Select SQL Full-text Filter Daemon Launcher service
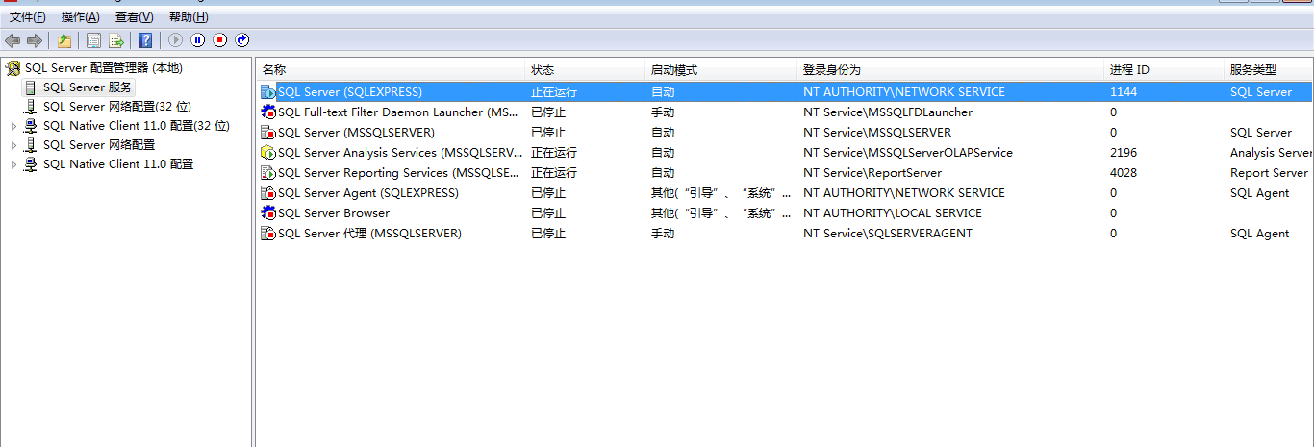 coord(399,112)
